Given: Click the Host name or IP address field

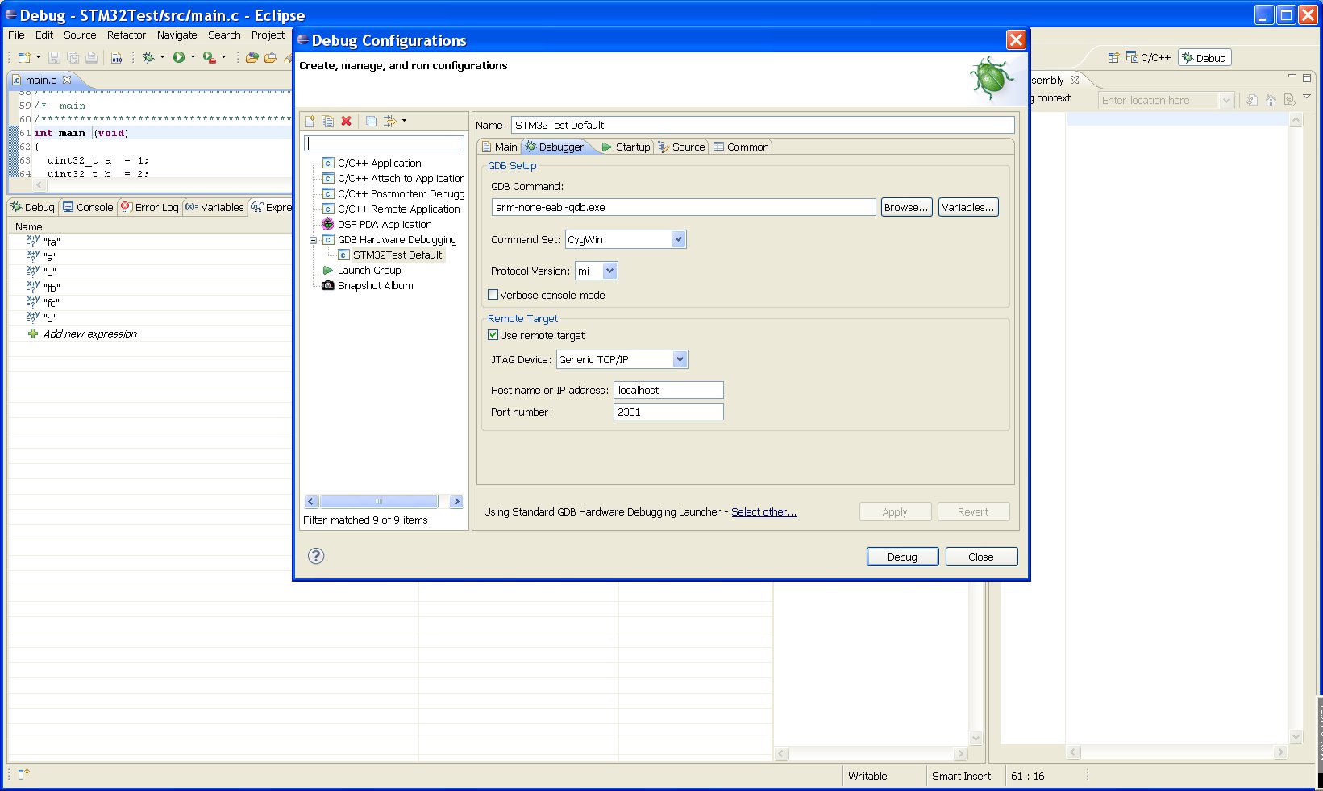Looking at the screenshot, I should [x=668, y=390].
